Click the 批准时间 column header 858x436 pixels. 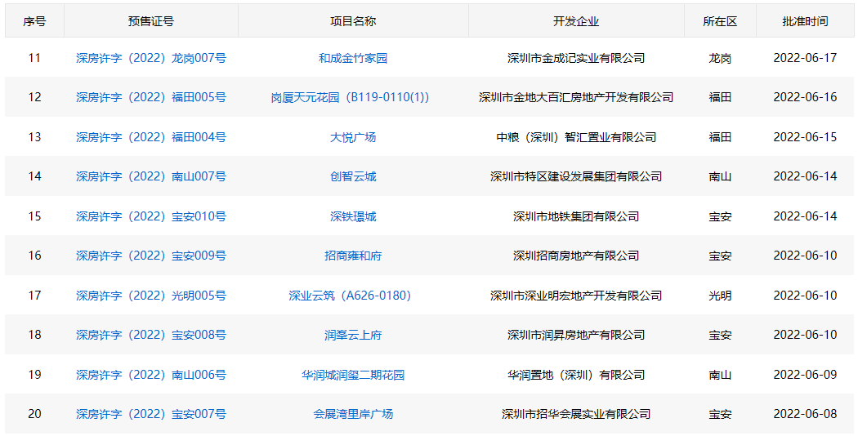coord(805,21)
